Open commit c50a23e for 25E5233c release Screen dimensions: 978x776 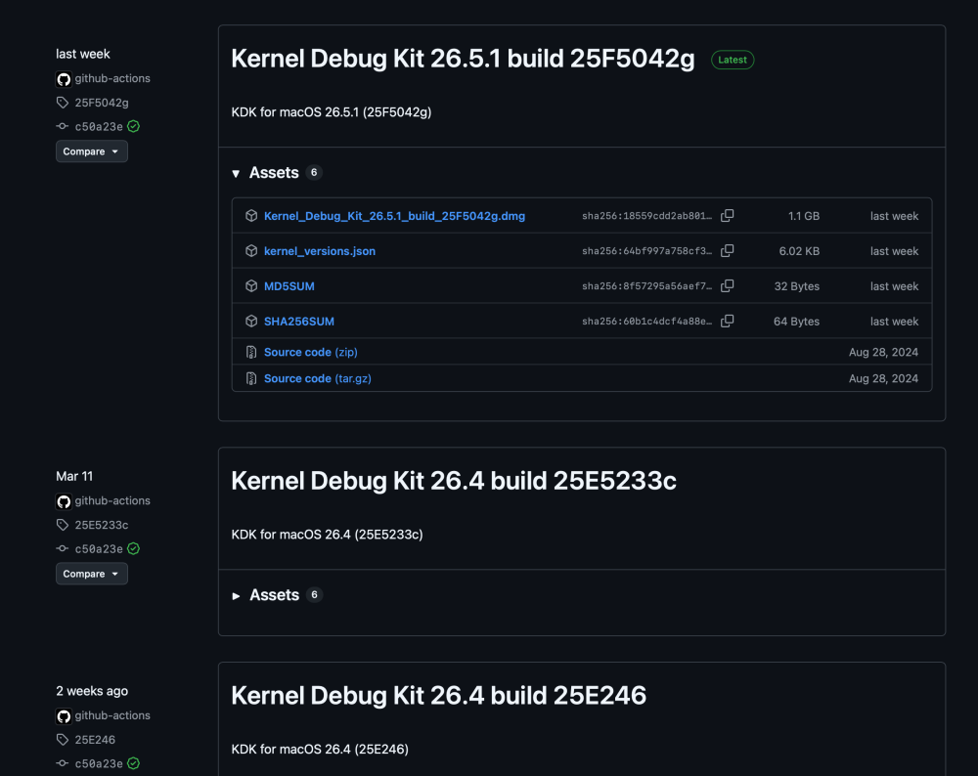[99, 548]
